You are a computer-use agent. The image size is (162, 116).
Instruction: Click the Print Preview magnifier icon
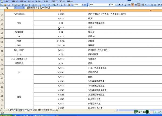[x=19, y=5]
